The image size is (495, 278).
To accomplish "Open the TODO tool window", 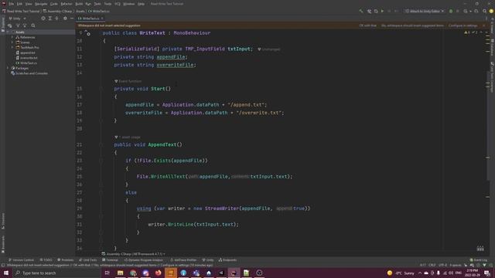I will coord(46,260).
